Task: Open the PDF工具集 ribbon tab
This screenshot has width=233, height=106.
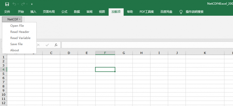Action: point(147,12)
